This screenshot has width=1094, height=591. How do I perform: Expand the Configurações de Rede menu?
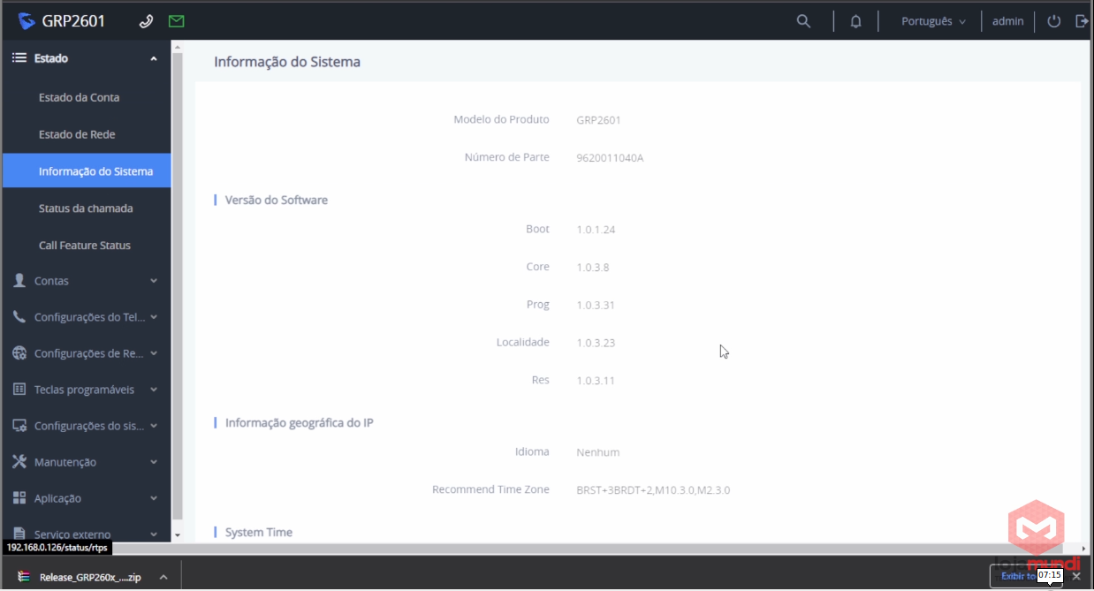(154, 353)
